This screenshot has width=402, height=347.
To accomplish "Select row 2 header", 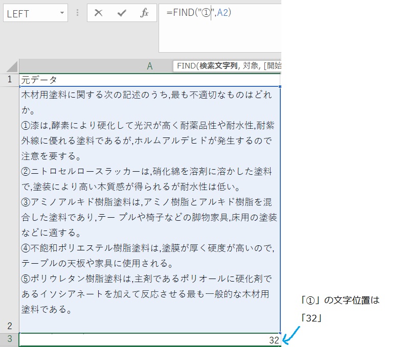I will [x=9, y=325].
